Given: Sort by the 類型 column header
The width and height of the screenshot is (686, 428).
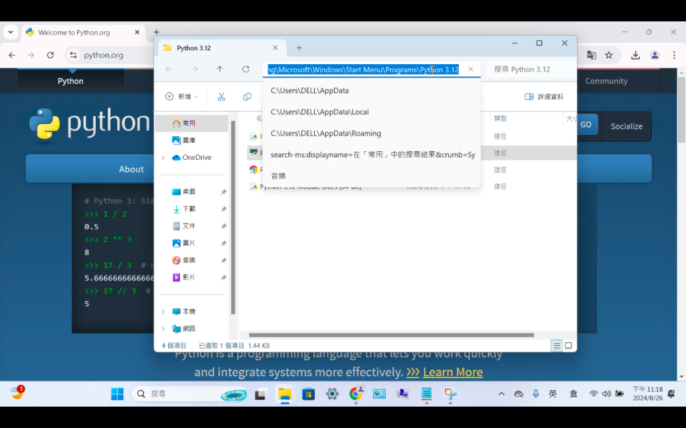Looking at the screenshot, I should point(500,118).
